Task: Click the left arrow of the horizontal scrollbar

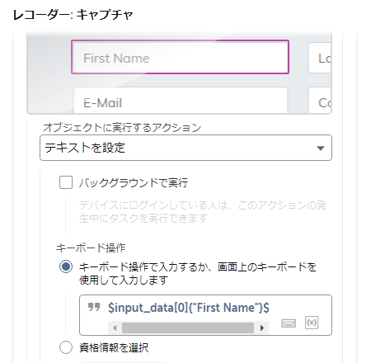Action: pos(115,328)
